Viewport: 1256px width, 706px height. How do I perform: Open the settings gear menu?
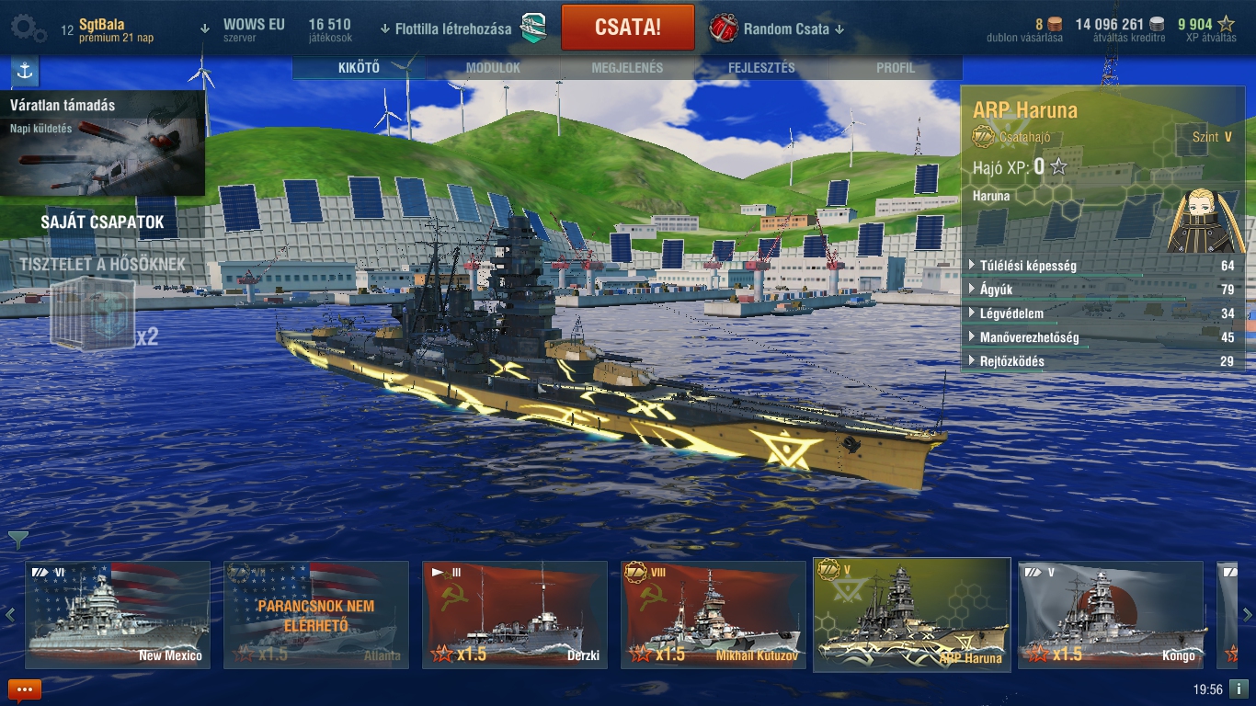(x=28, y=28)
